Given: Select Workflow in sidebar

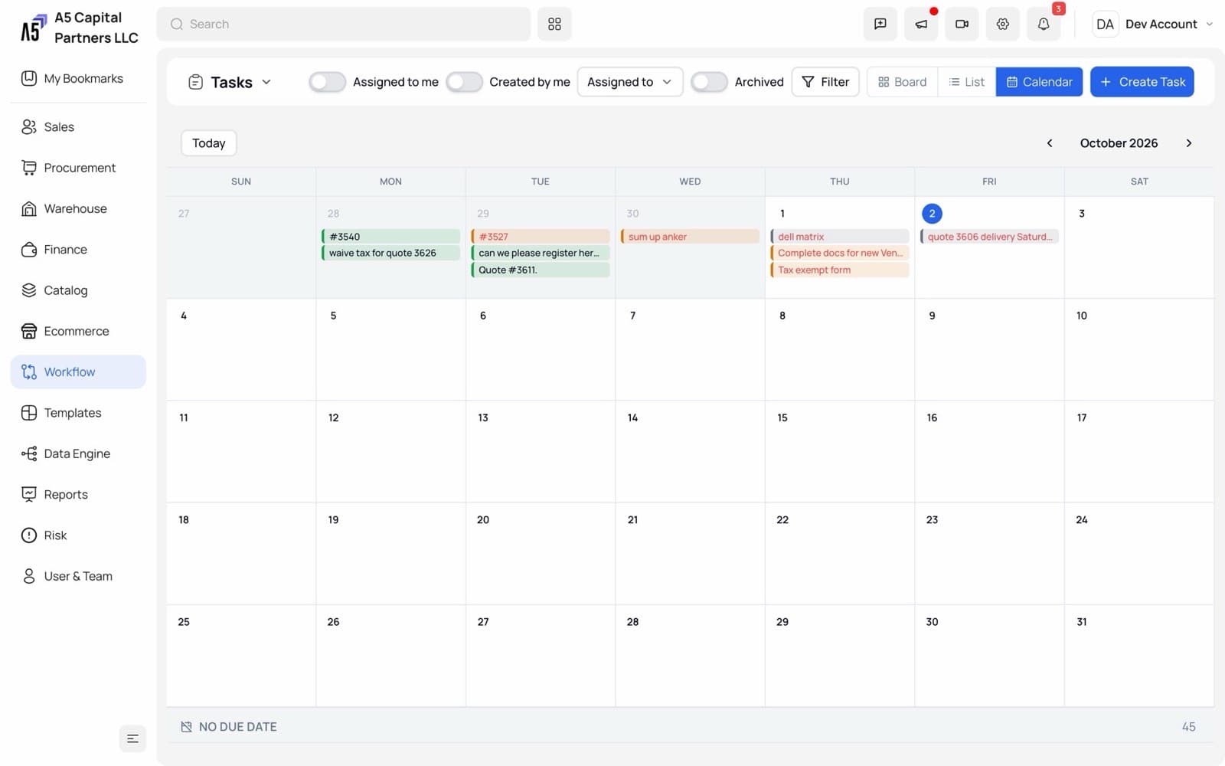Looking at the screenshot, I should pos(78,372).
